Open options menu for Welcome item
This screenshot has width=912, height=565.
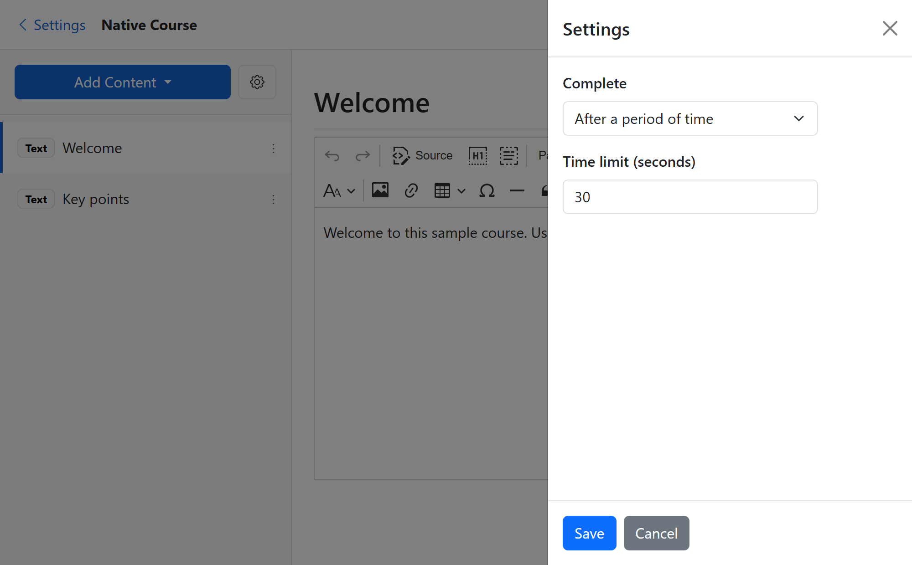pos(273,149)
